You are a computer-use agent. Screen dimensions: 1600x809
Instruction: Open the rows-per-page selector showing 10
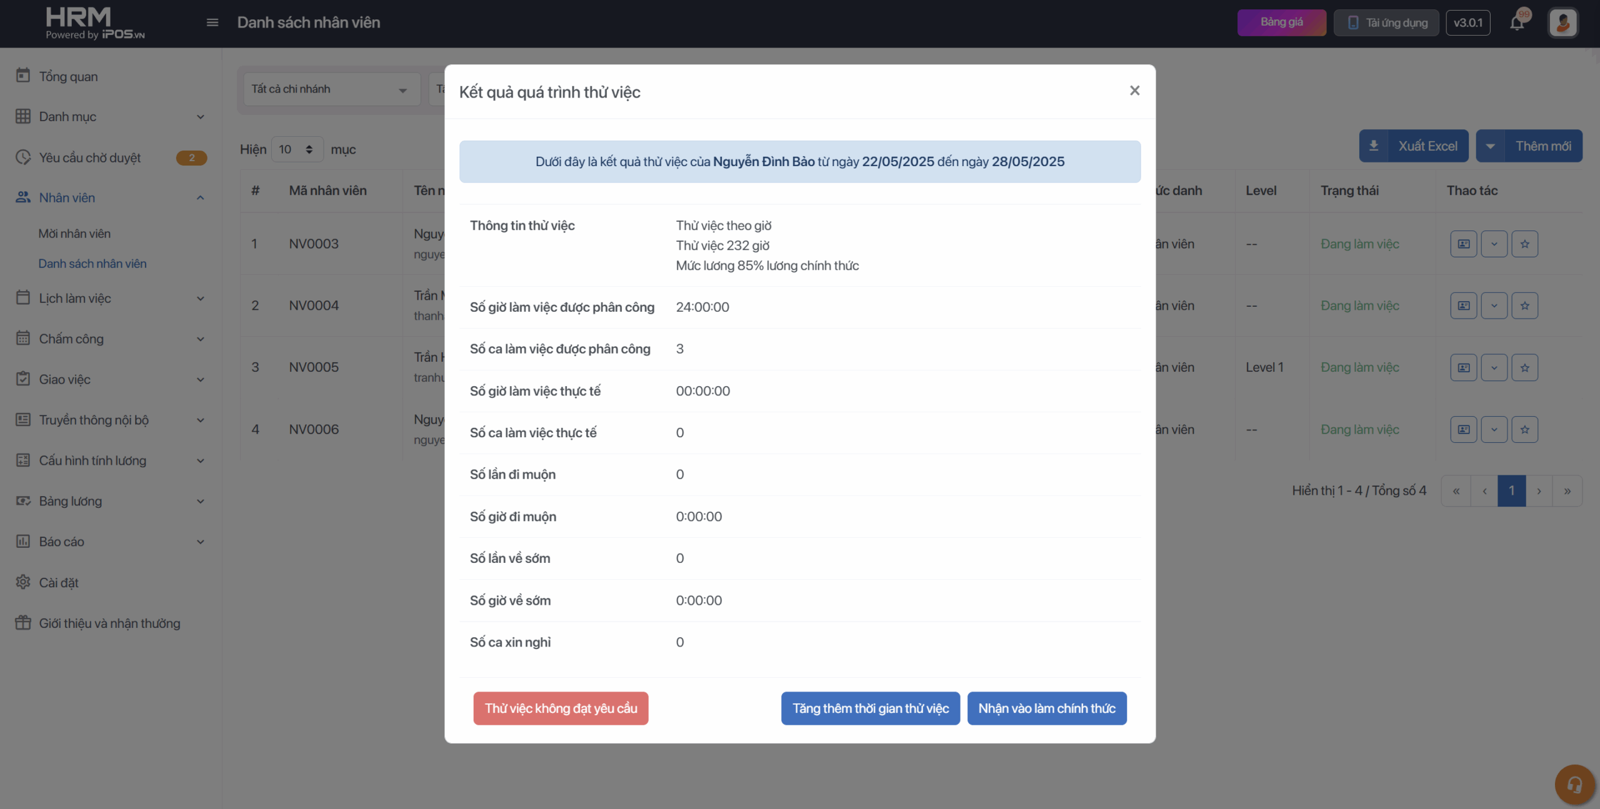[297, 150]
